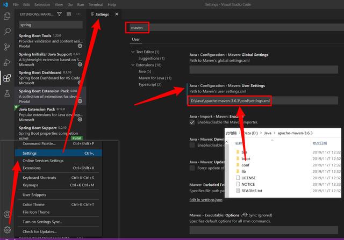Image resolution: width=344 pixels, height=240 pixels.
Task: Click the filter extensions icon
Action: pyautogui.click(x=59, y=14)
